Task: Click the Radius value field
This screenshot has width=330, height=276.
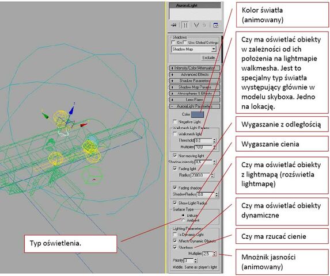Action: (200, 175)
